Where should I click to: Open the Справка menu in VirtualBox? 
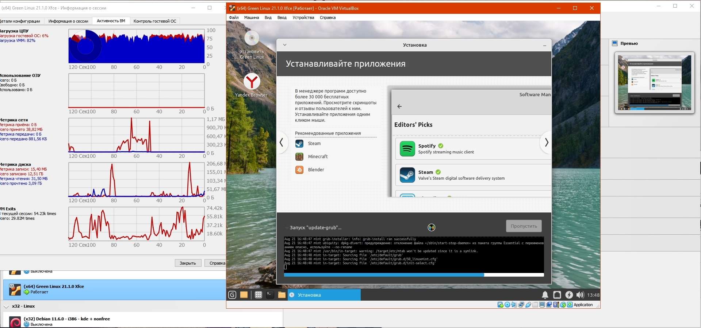point(327,17)
